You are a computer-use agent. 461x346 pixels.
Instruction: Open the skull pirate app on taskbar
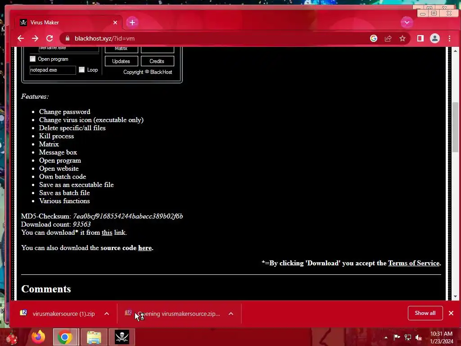pyautogui.click(x=122, y=337)
